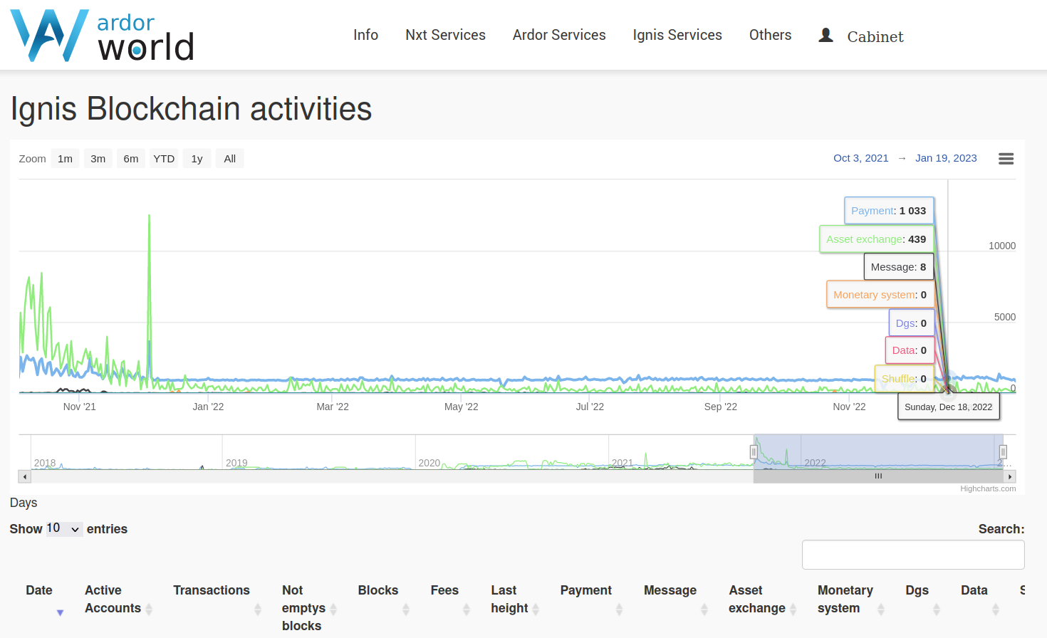Viewport: 1047px width, 638px height.
Task: Set chart zoom to 1m
Action: pos(66,159)
